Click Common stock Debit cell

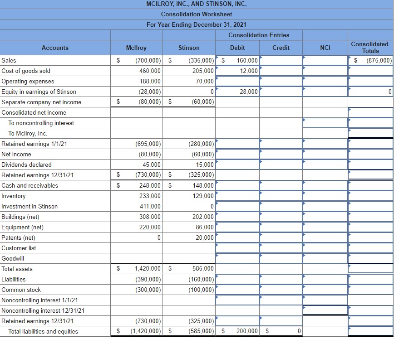pos(237,290)
